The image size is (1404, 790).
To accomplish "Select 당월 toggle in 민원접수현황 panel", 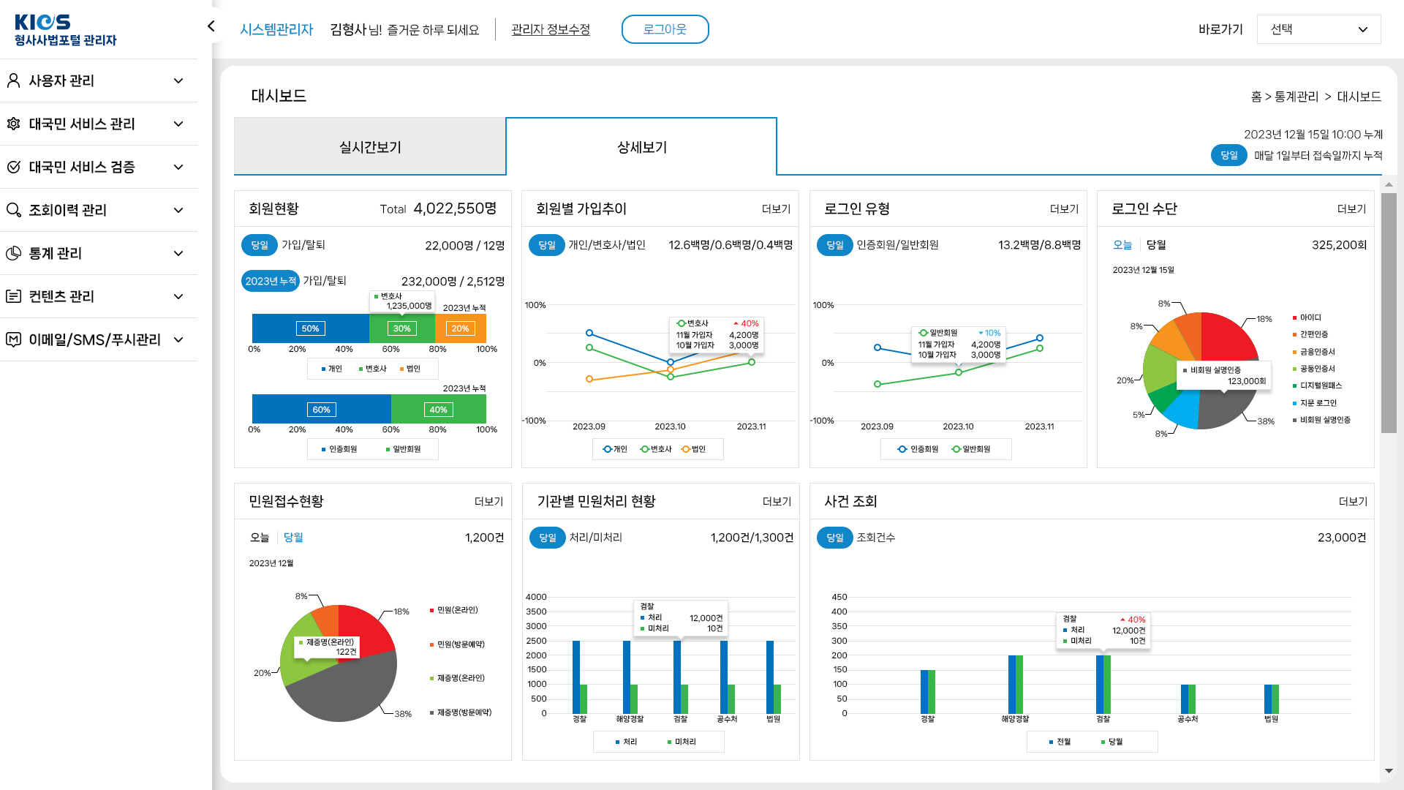I will click(293, 538).
